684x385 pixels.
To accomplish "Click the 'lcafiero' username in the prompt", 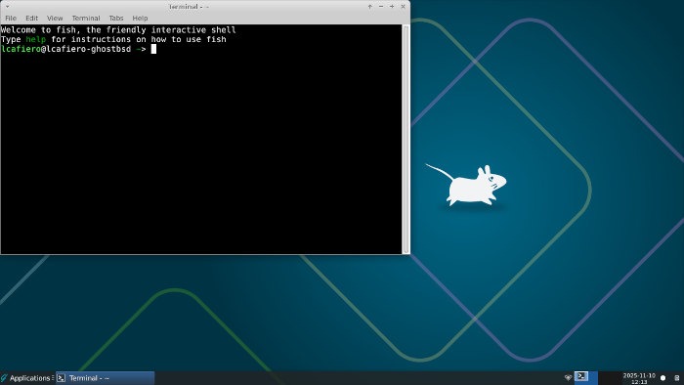I will 21,49.
